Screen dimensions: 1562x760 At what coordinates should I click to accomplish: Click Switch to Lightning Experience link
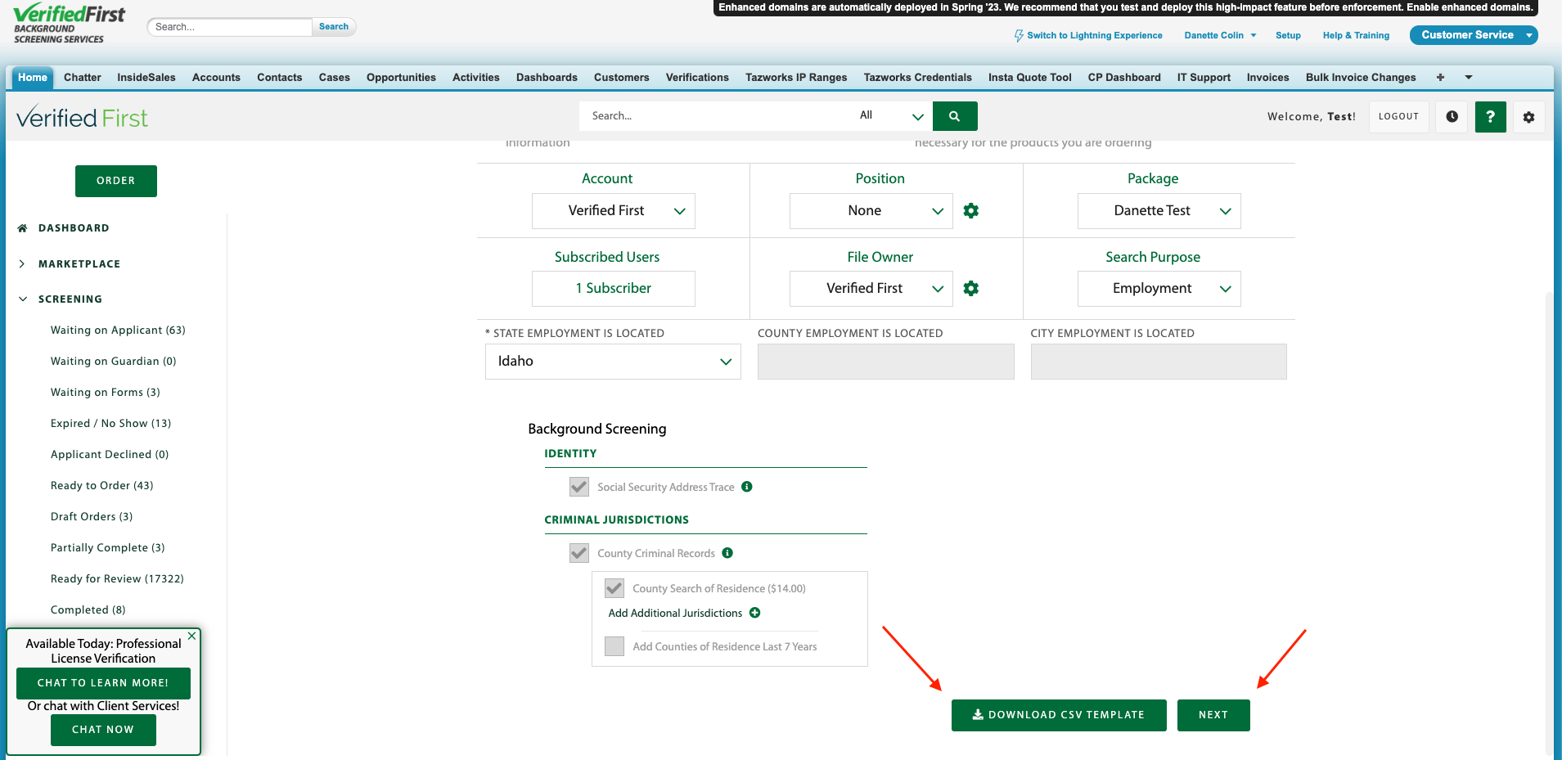(1094, 35)
